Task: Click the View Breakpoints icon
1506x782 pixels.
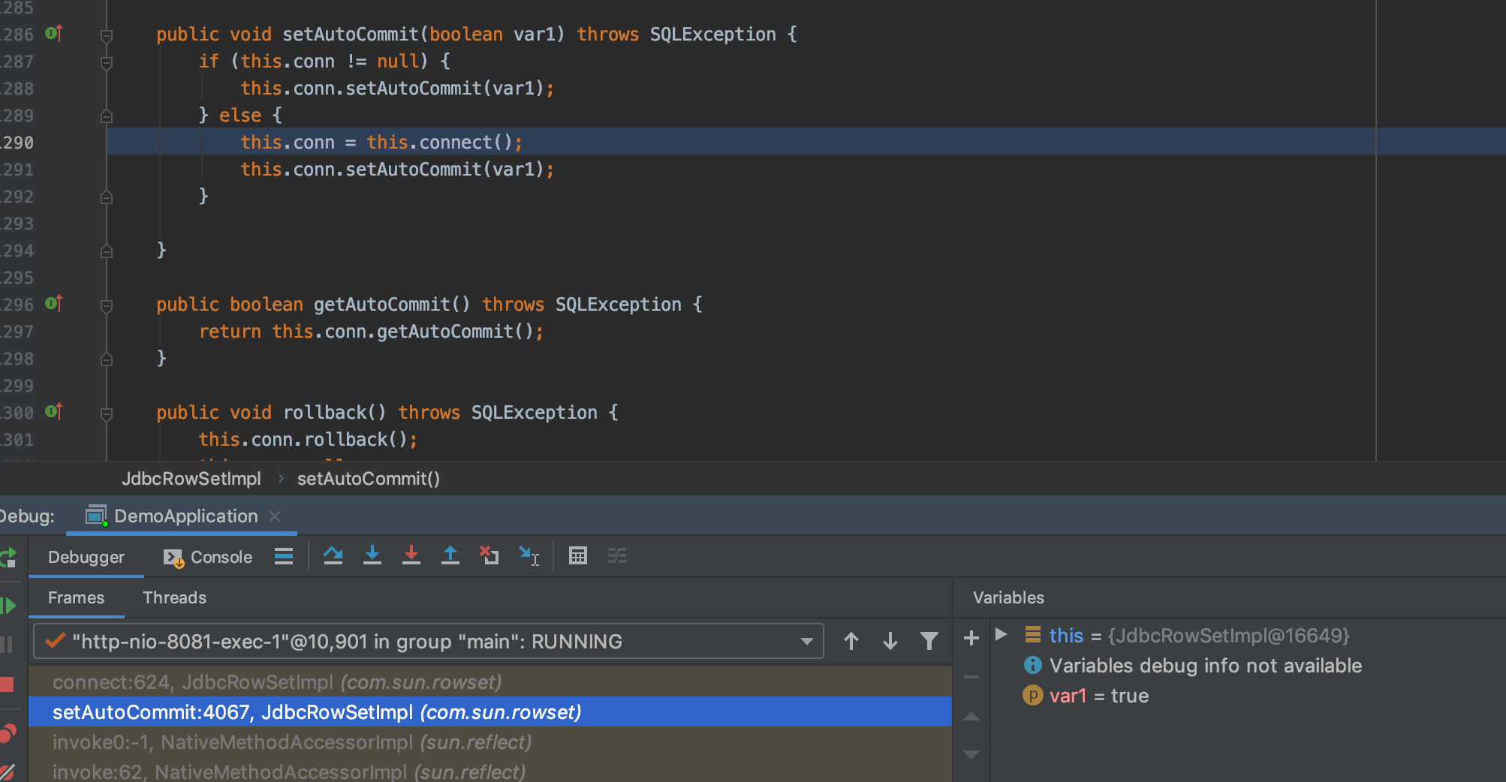Action: [8, 733]
